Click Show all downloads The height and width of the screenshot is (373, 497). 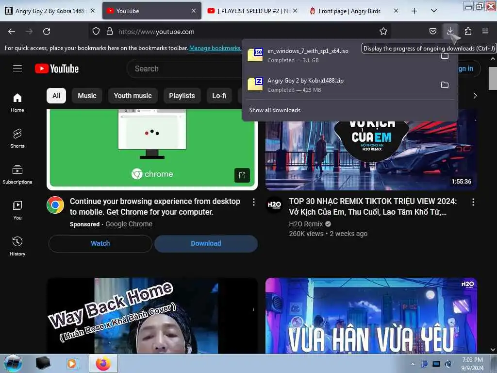275,110
